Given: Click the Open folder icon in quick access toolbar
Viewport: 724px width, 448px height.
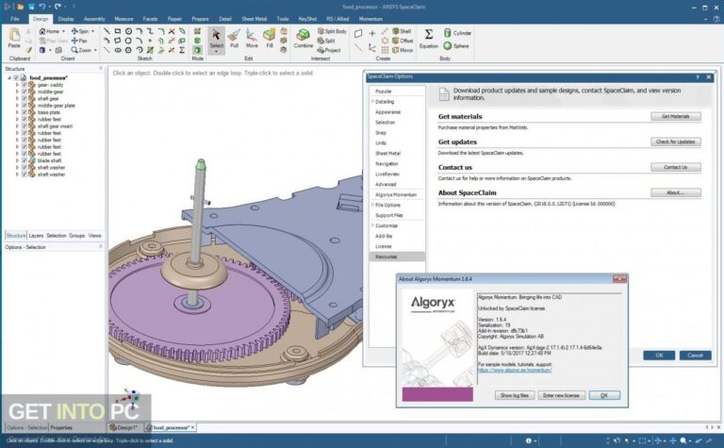Looking at the screenshot, I should (x=21, y=7).
